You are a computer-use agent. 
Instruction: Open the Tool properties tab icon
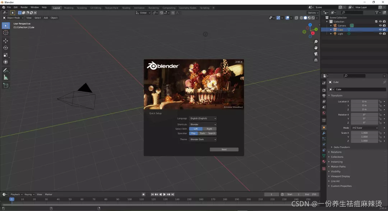click(324, 83)
